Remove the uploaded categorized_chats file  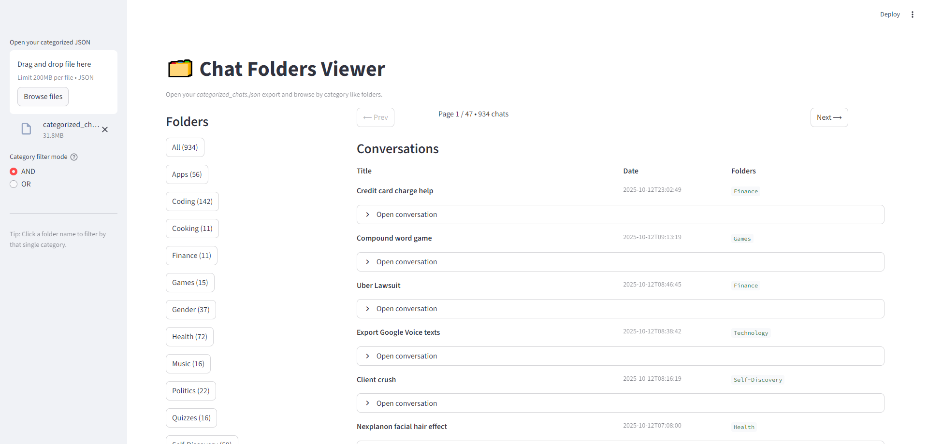pos(104,129)
